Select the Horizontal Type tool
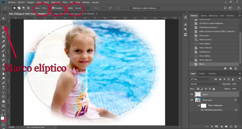 coord(3,87)
